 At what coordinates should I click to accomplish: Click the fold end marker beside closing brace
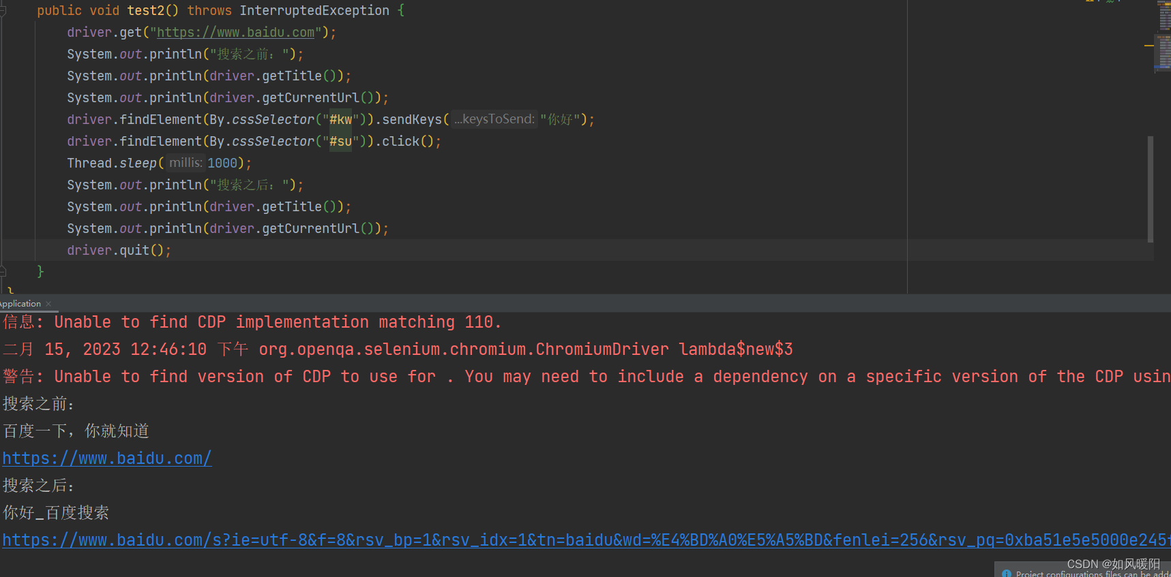(x=3, y=271)
